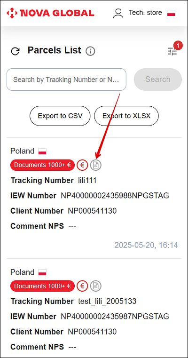This screenshot has height=358, width=188.
Task: Open parcel with tracking number lili111
Action: pyautogui.click(x=87, y=181)
